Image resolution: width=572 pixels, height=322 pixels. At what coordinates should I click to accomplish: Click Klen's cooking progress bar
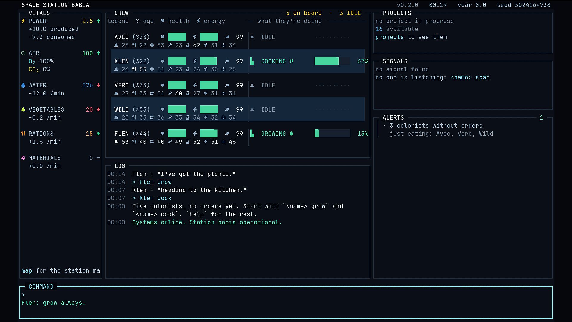[332, 61]
